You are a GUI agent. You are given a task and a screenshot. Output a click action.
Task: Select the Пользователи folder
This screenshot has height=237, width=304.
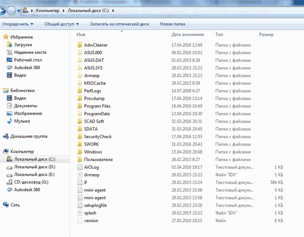98,159
